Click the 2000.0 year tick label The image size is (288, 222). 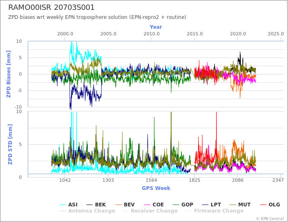point(65,34)
